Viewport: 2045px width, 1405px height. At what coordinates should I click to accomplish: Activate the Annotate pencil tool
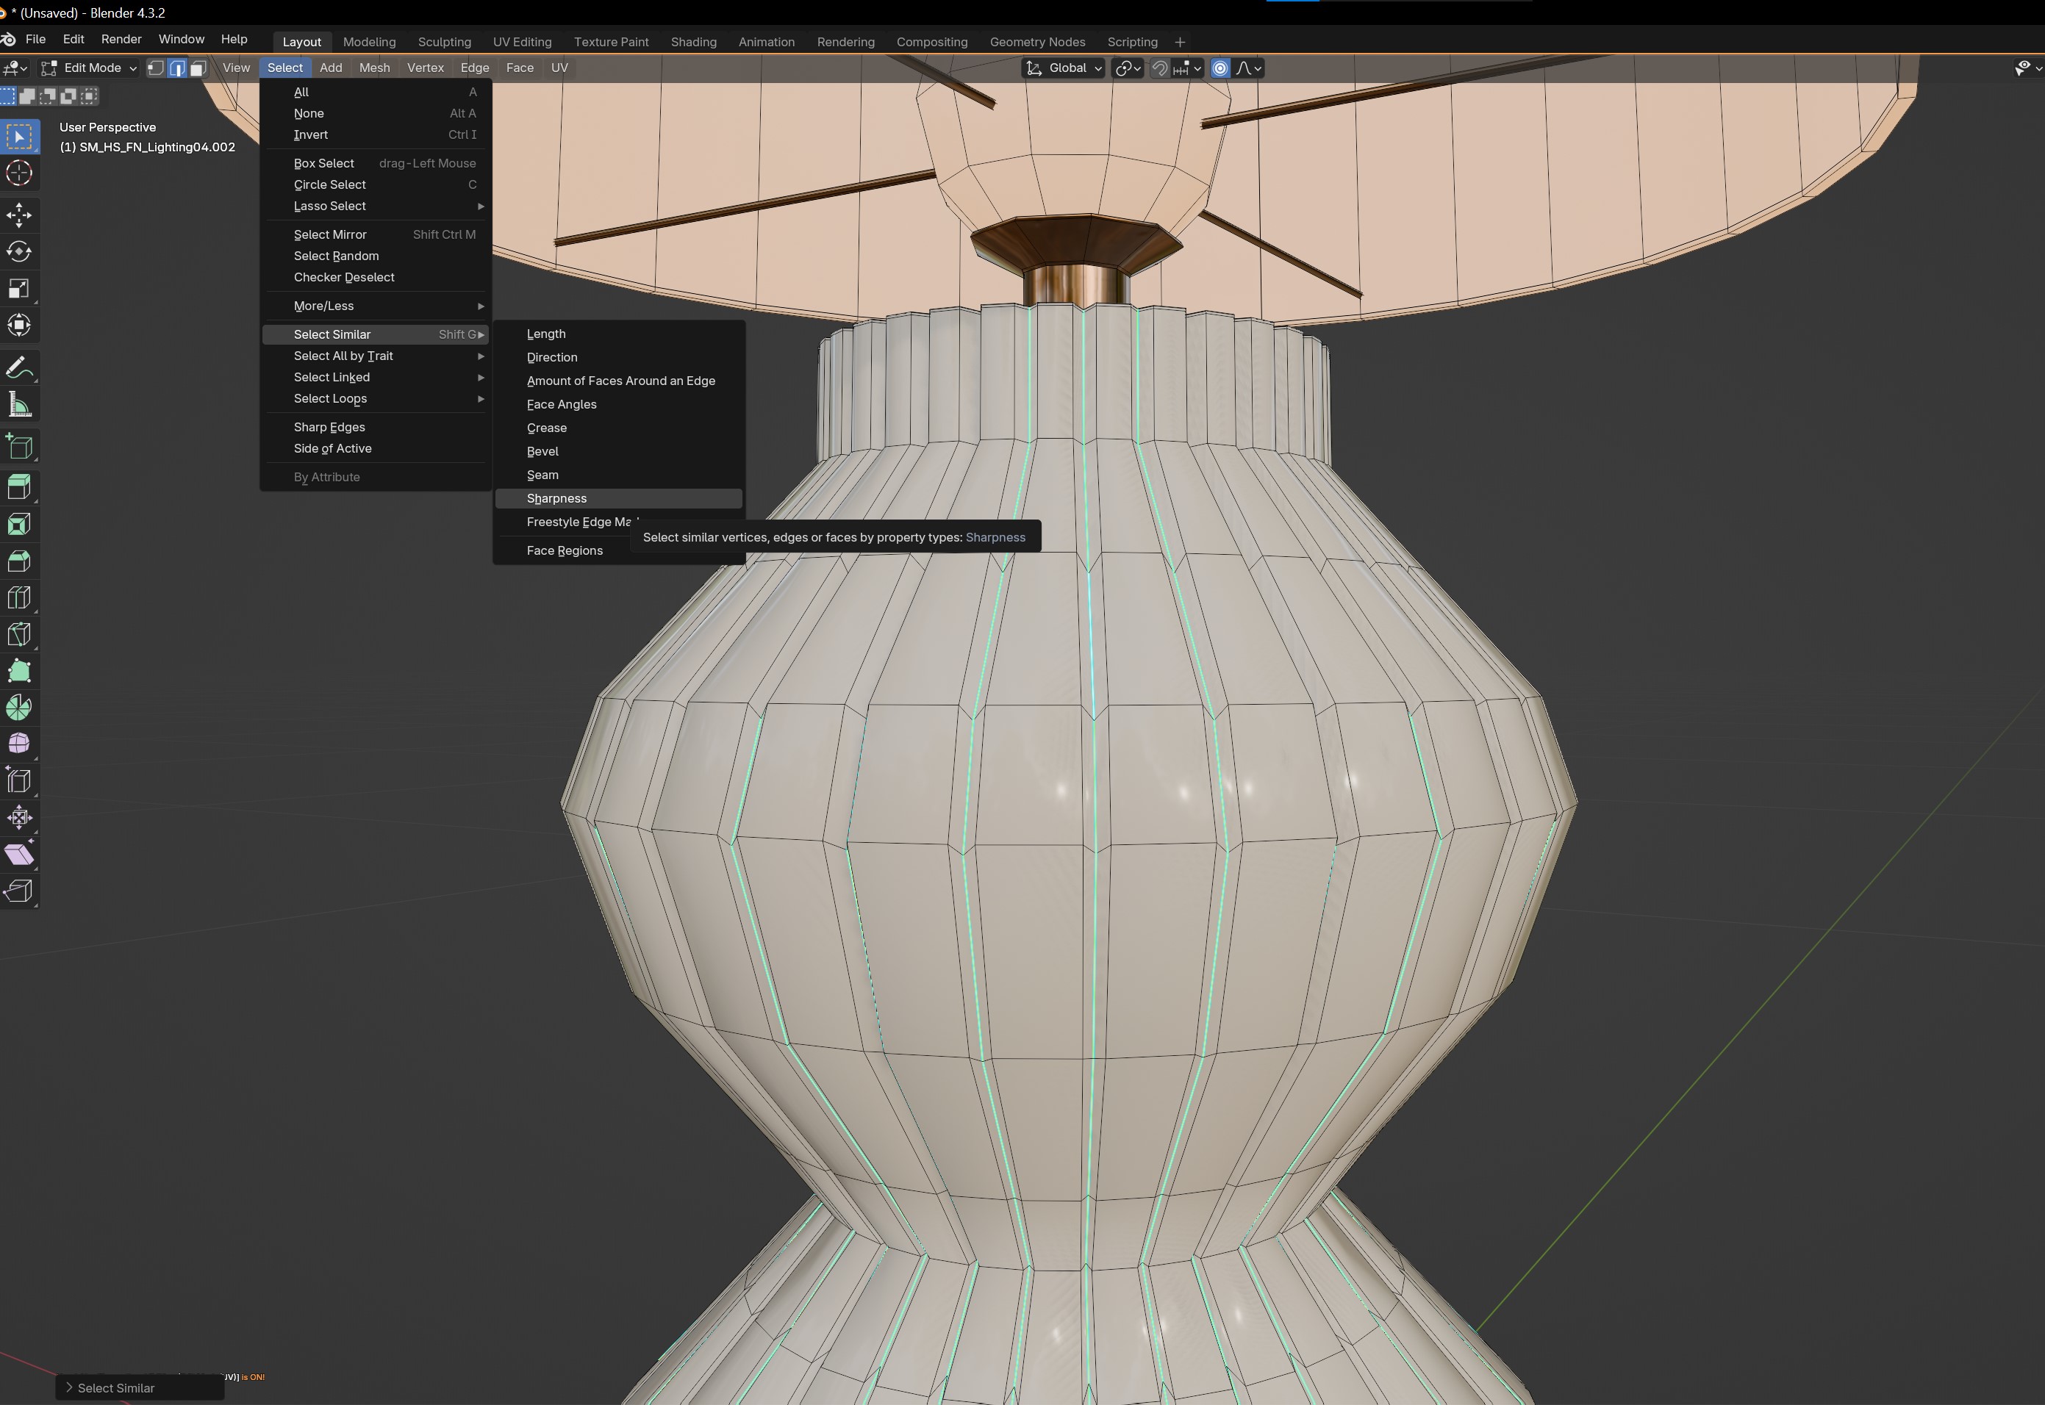pyautogui.click(x=19, y=368)
